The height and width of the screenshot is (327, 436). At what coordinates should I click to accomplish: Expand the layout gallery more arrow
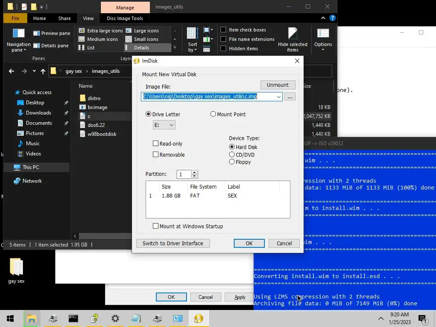tap(175, 48)
